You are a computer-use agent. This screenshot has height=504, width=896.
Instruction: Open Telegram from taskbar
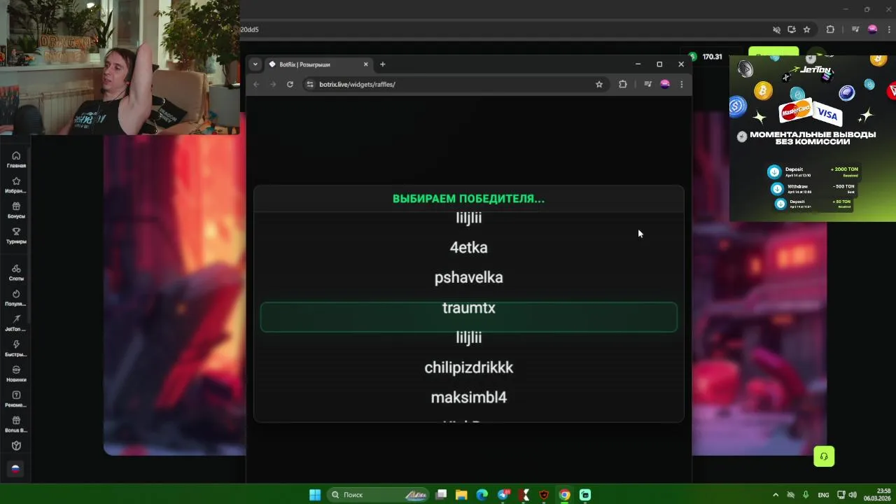coord(503,495)
